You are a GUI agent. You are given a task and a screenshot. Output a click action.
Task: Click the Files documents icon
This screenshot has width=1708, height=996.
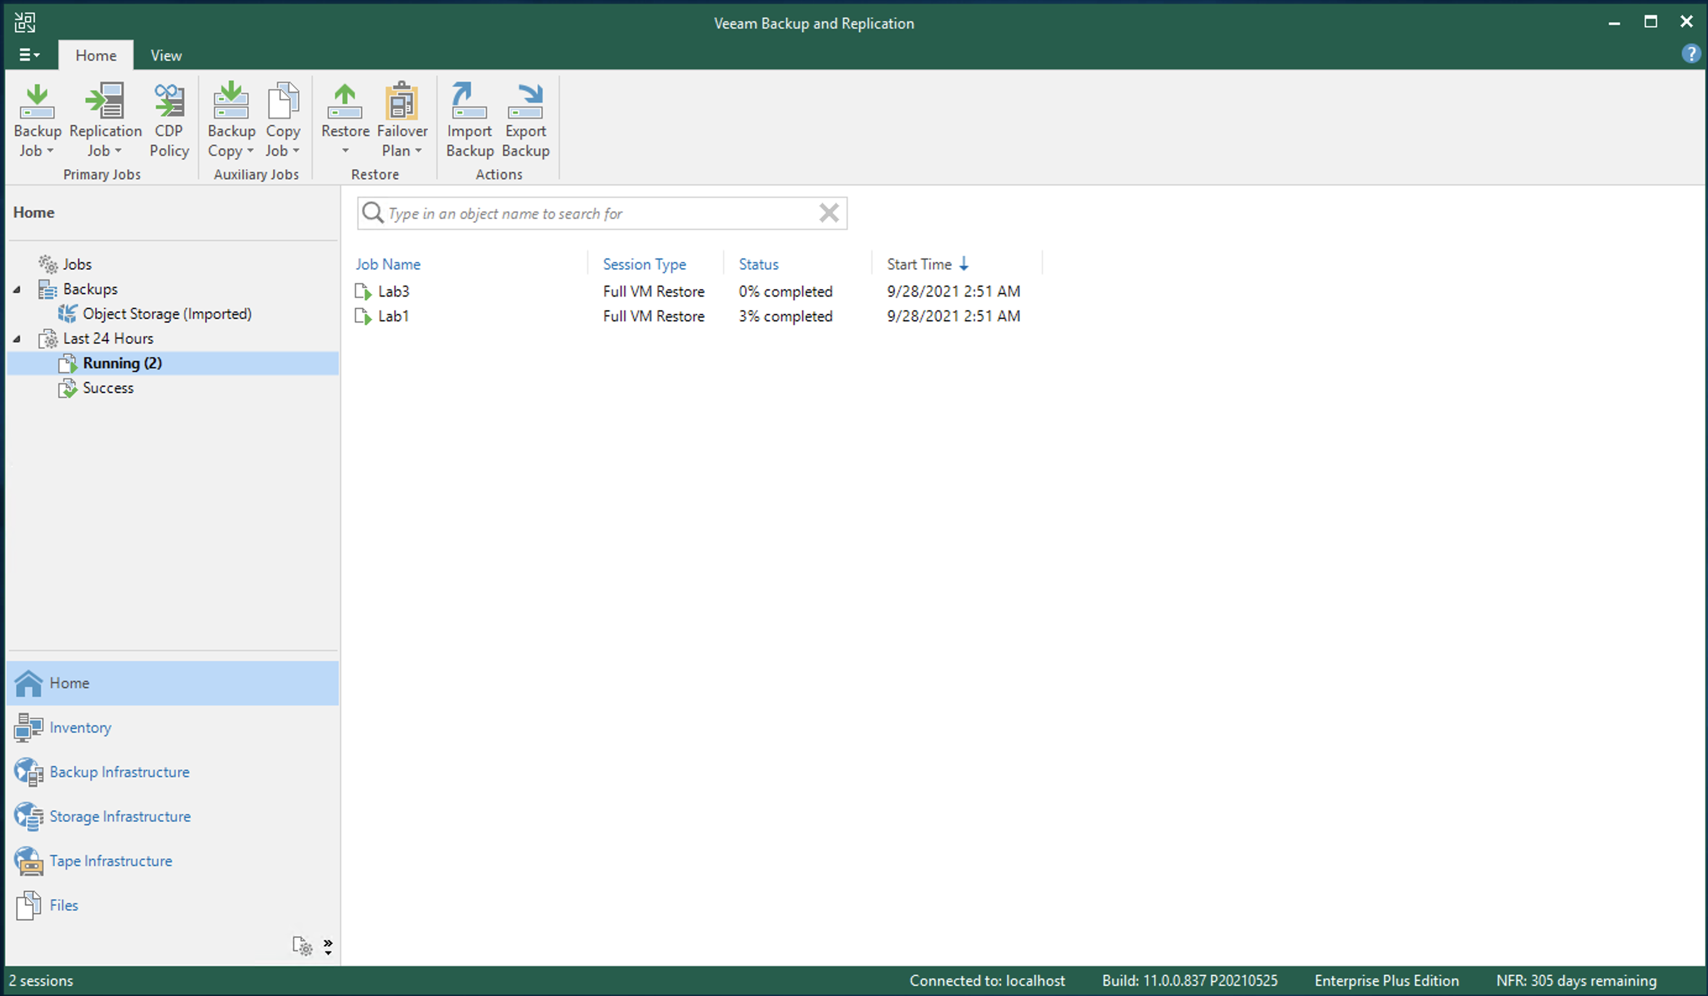(x=28, y=906)
